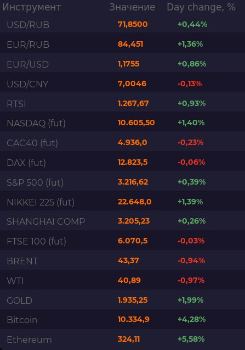Open the SHANGHAI COMP index
This screenshot has width=245, height=350.
pyautogui.click(x=123, y=221)
